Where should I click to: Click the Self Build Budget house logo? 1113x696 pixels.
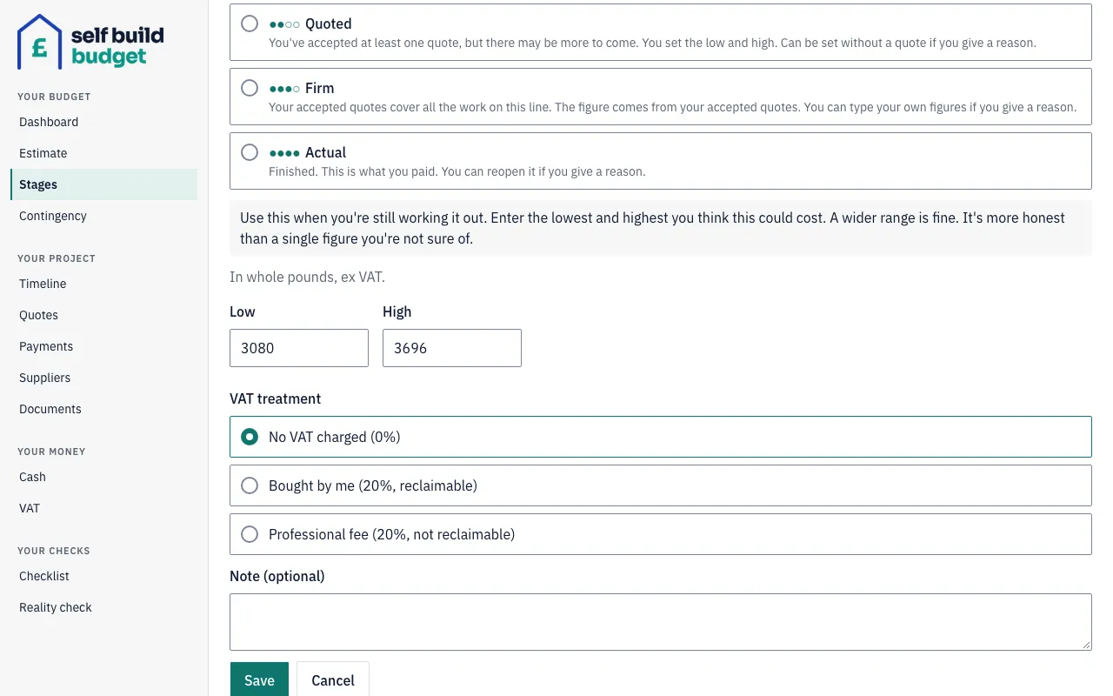click(x=90, y=43)
